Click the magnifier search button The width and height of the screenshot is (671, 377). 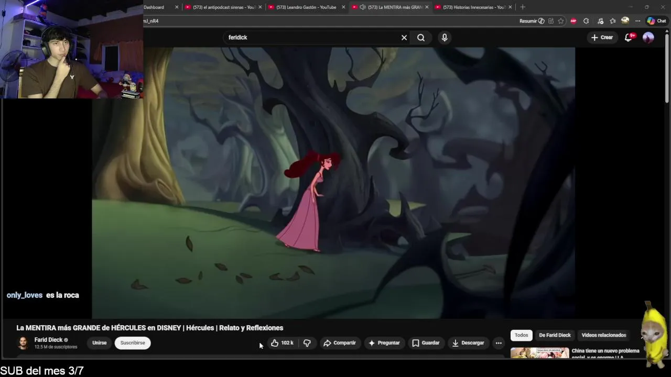[421, 38]
